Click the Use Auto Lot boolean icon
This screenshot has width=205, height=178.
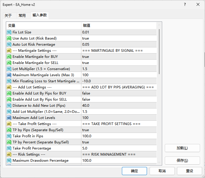pos(9,38)
